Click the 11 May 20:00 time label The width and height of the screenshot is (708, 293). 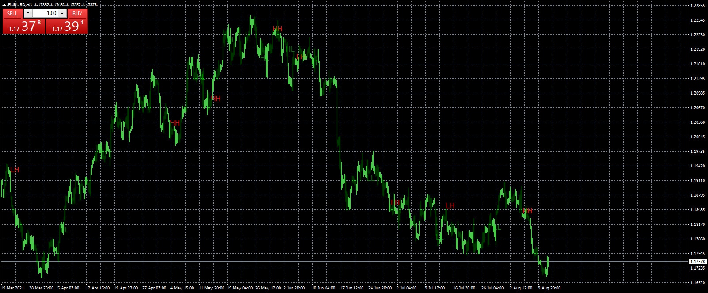tap(211, 288)
